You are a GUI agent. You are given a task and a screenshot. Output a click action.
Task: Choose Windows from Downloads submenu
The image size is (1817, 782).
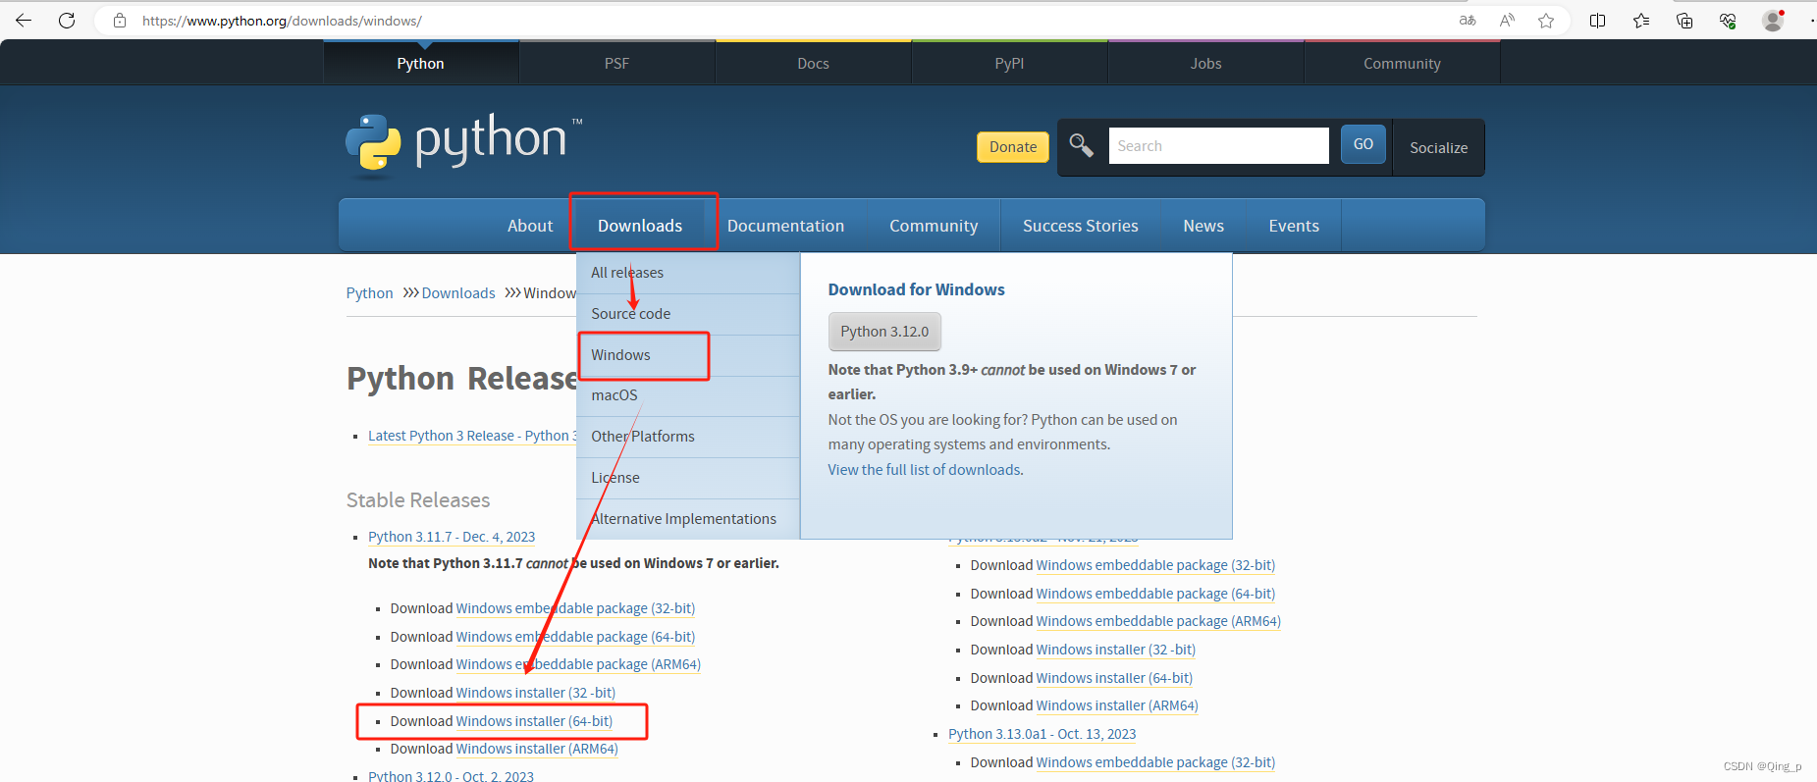(688, 355)
